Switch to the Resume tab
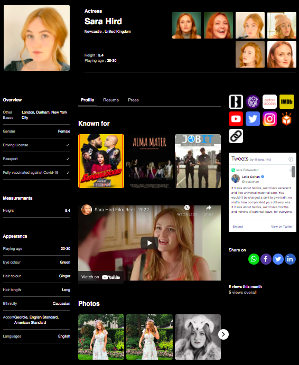This screenshot has height=365, width=299. pos(111,100)
